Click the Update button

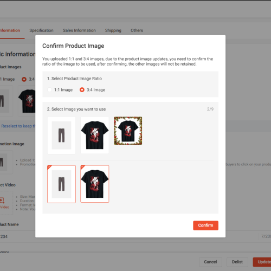(x=262, y=262)
